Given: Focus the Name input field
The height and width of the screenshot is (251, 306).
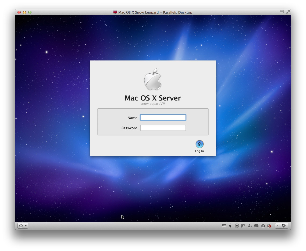Looking at the screenshot, I should [x=163, y=117].
